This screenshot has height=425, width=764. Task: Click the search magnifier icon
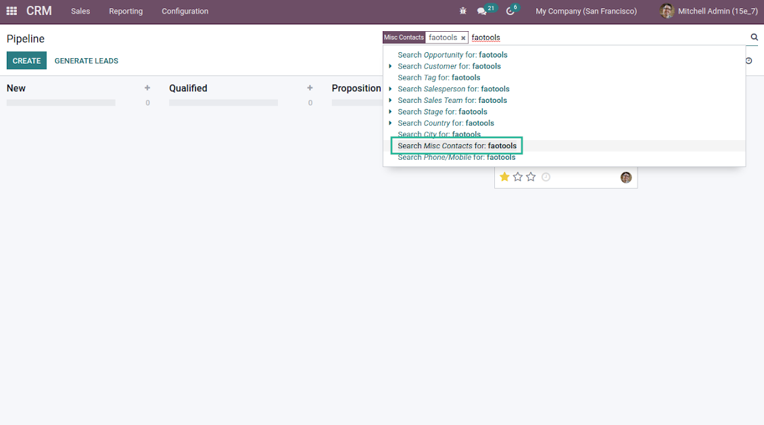(x=755, y=37)
